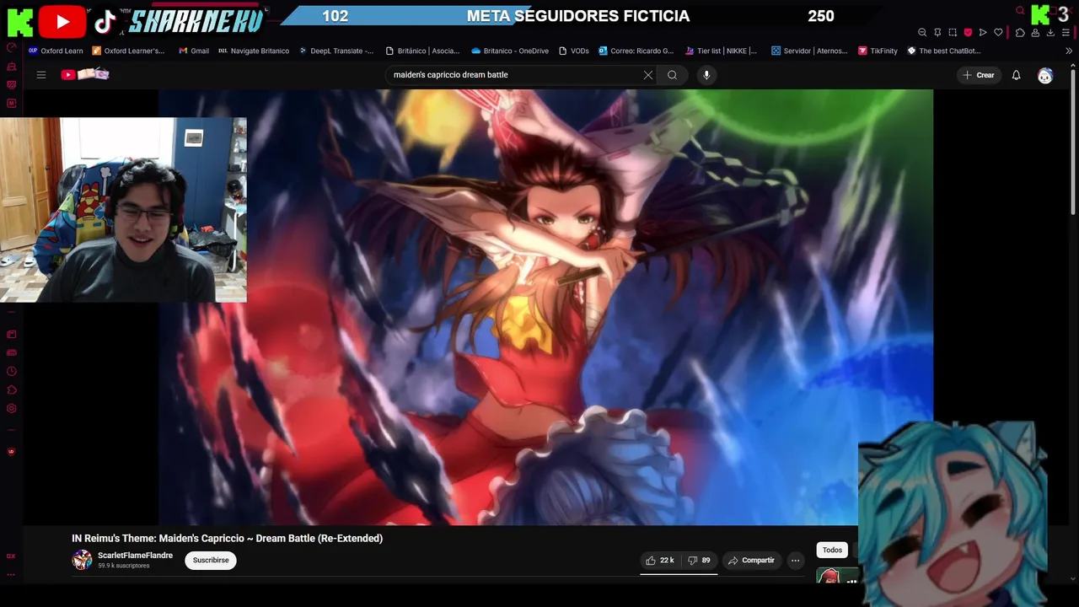Dislike the video showing 89
Viewport: 1079px width, 607px height.
(699, 561)
